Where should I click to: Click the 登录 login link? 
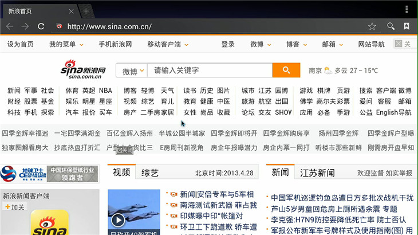(x=228, y=44)
